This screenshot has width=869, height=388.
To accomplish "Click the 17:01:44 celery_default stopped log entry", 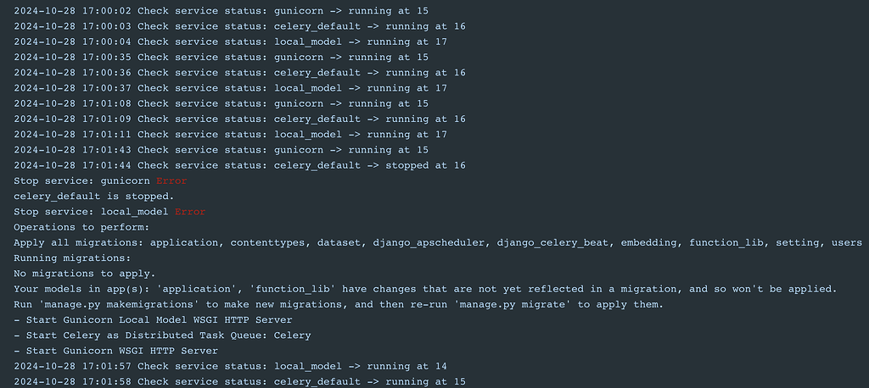I will click(x=240, y=165).
